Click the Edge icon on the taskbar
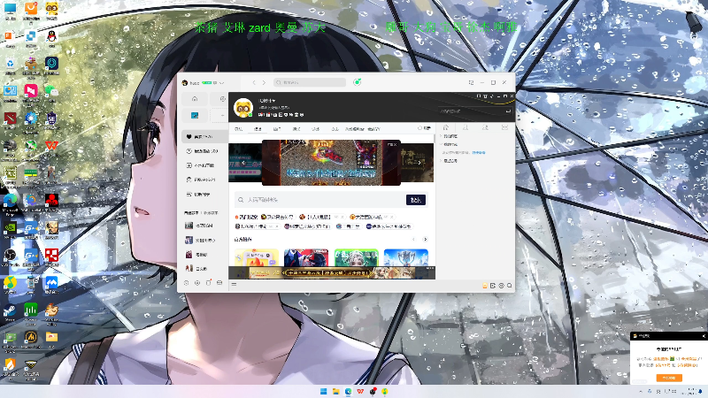708x398 pixels. point(348,391)
